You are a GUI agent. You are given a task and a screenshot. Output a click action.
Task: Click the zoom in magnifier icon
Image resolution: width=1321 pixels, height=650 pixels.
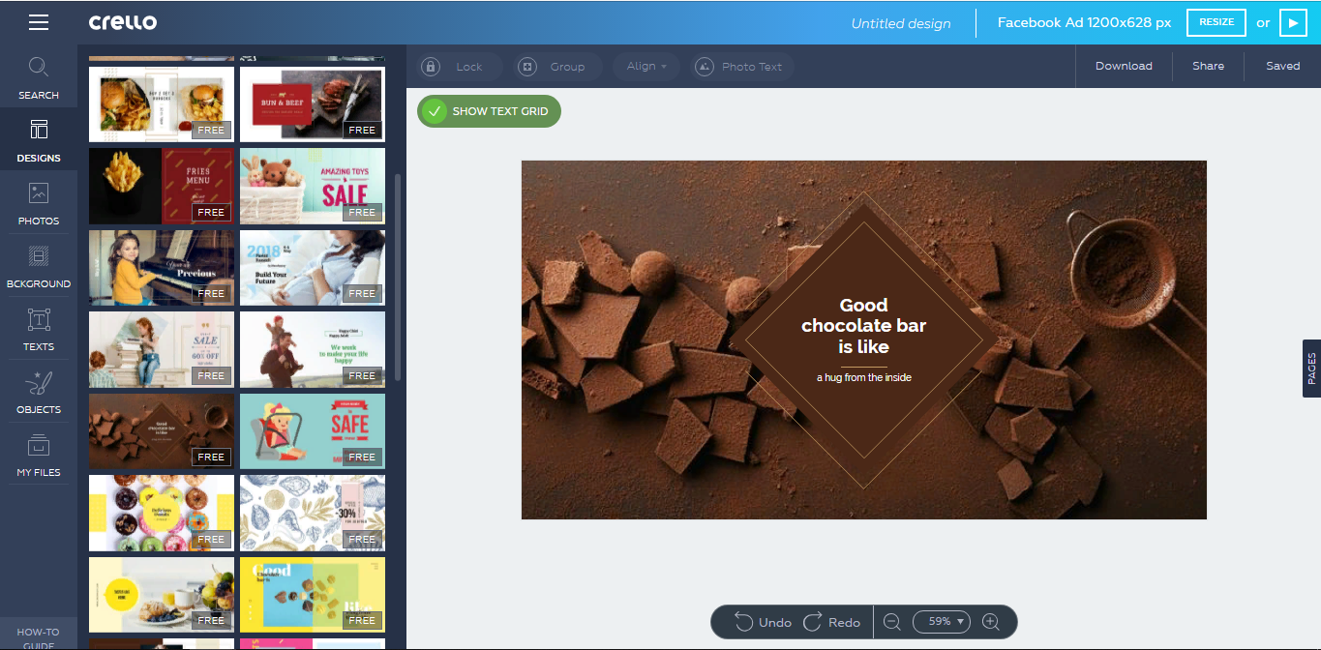(990, 622)
